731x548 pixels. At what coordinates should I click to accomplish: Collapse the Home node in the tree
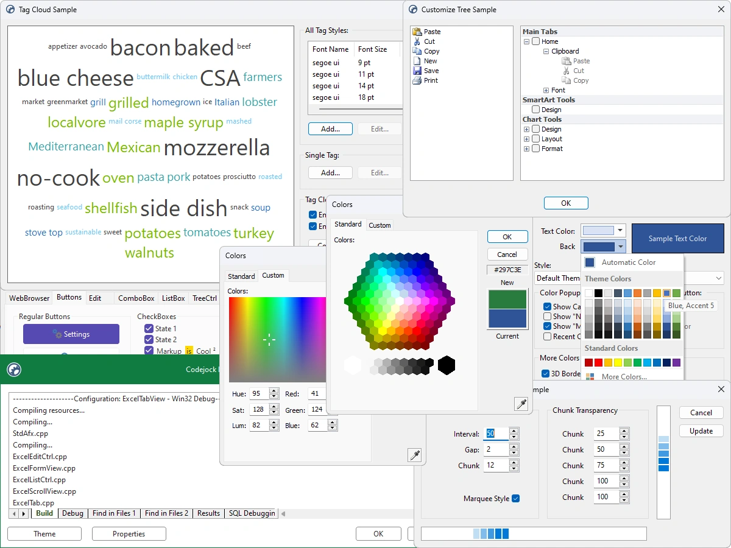pyautogui.click(x=526, y=41)
